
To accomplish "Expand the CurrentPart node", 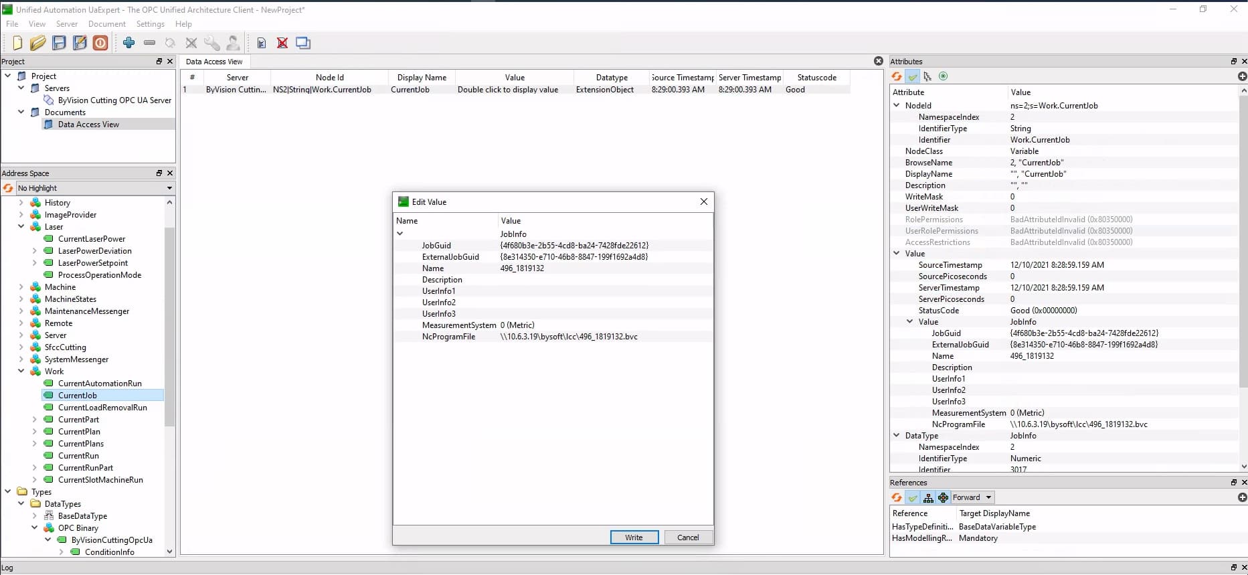I will click(34, 420).
